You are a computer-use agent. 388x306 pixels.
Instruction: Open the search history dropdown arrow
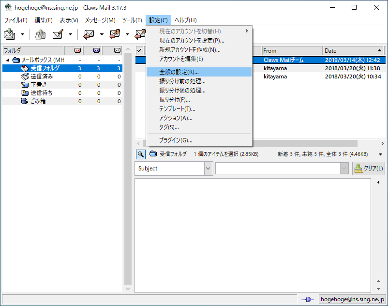click(x=344, y=168)
